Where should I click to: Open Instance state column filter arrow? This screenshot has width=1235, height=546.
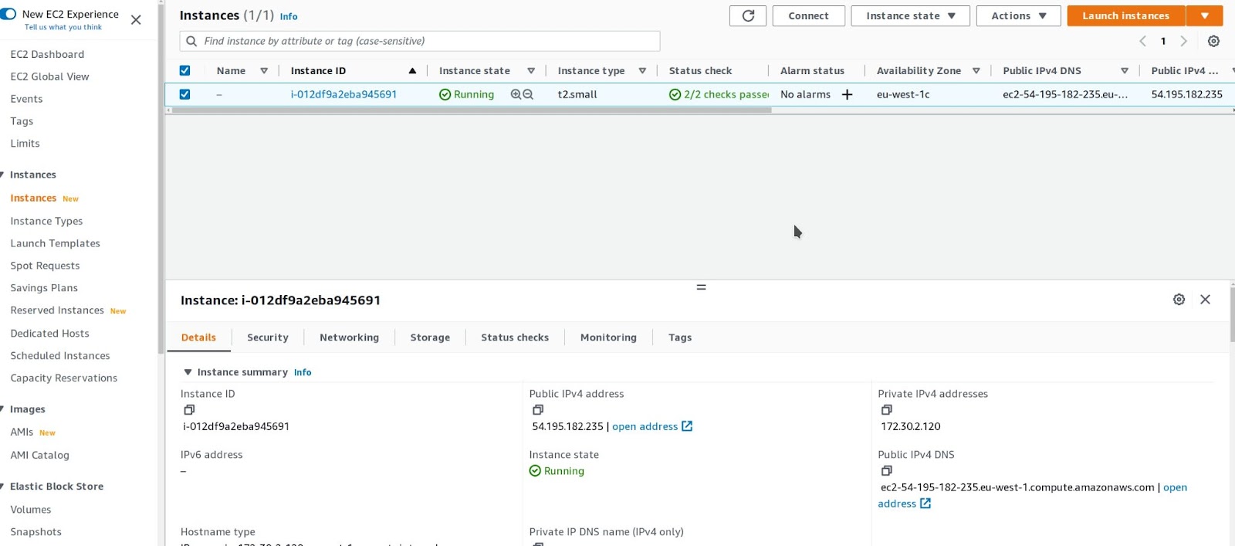tap(531, 71)
